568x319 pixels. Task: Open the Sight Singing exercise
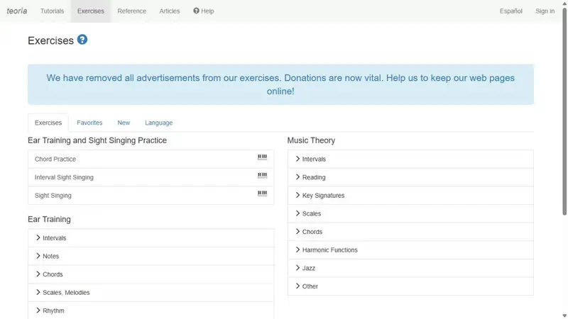pos(151,196)
